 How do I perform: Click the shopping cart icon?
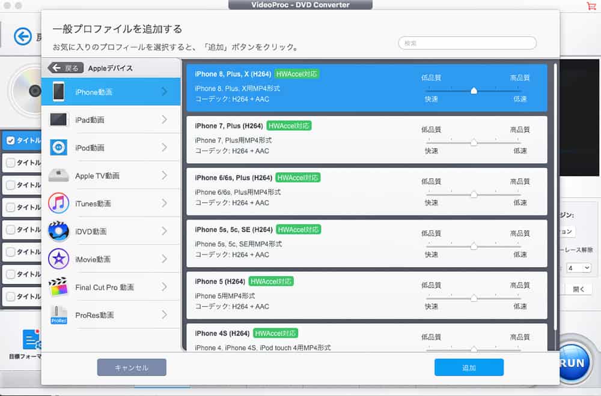[591, 6]
